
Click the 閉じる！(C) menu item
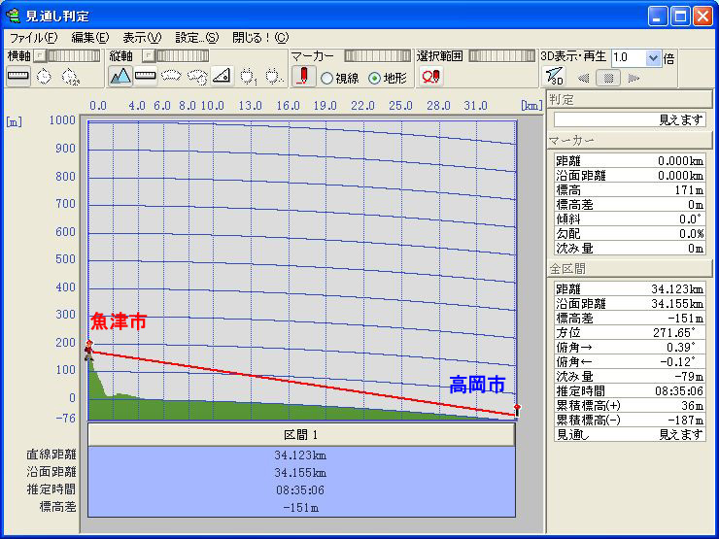(x=260, y=38)
